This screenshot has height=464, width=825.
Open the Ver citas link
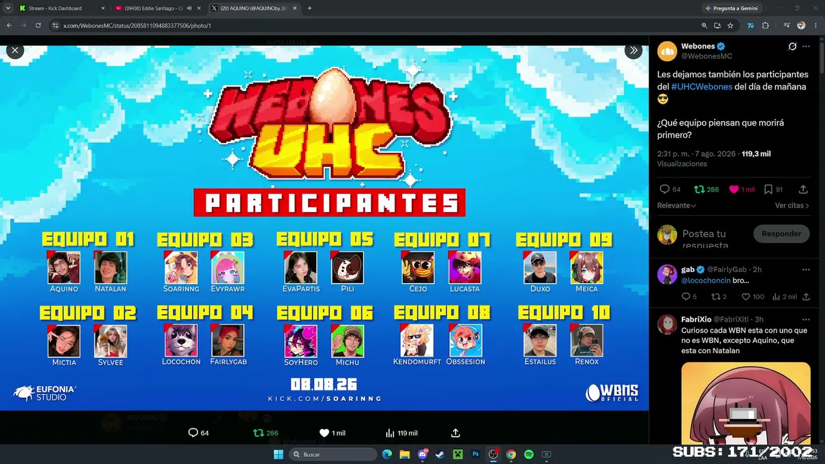pos(792,206)
